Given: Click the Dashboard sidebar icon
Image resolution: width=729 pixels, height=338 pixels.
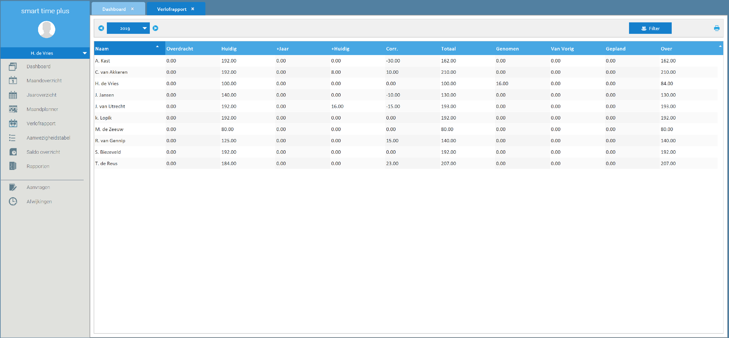Looking at the screenshot, I should (x=13, y=67).
